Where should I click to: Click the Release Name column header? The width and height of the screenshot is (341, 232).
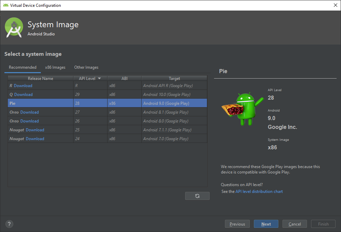[x=40, y=78]
